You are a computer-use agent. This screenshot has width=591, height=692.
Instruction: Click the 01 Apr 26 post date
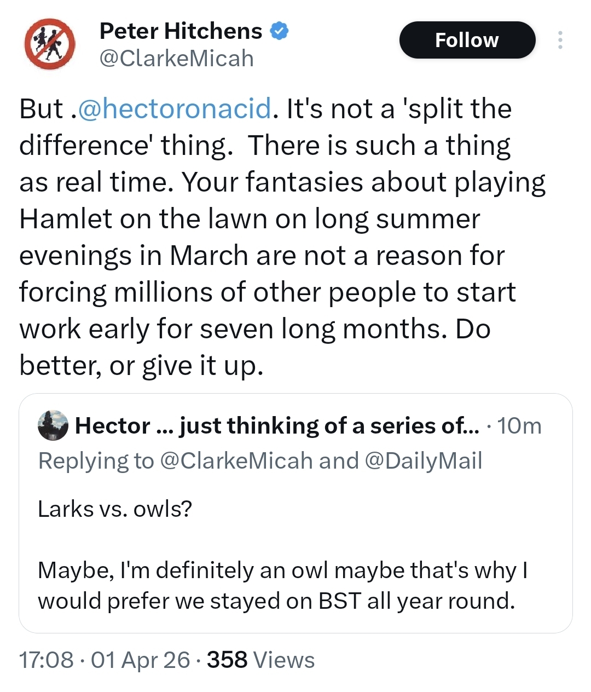(141, 660)
